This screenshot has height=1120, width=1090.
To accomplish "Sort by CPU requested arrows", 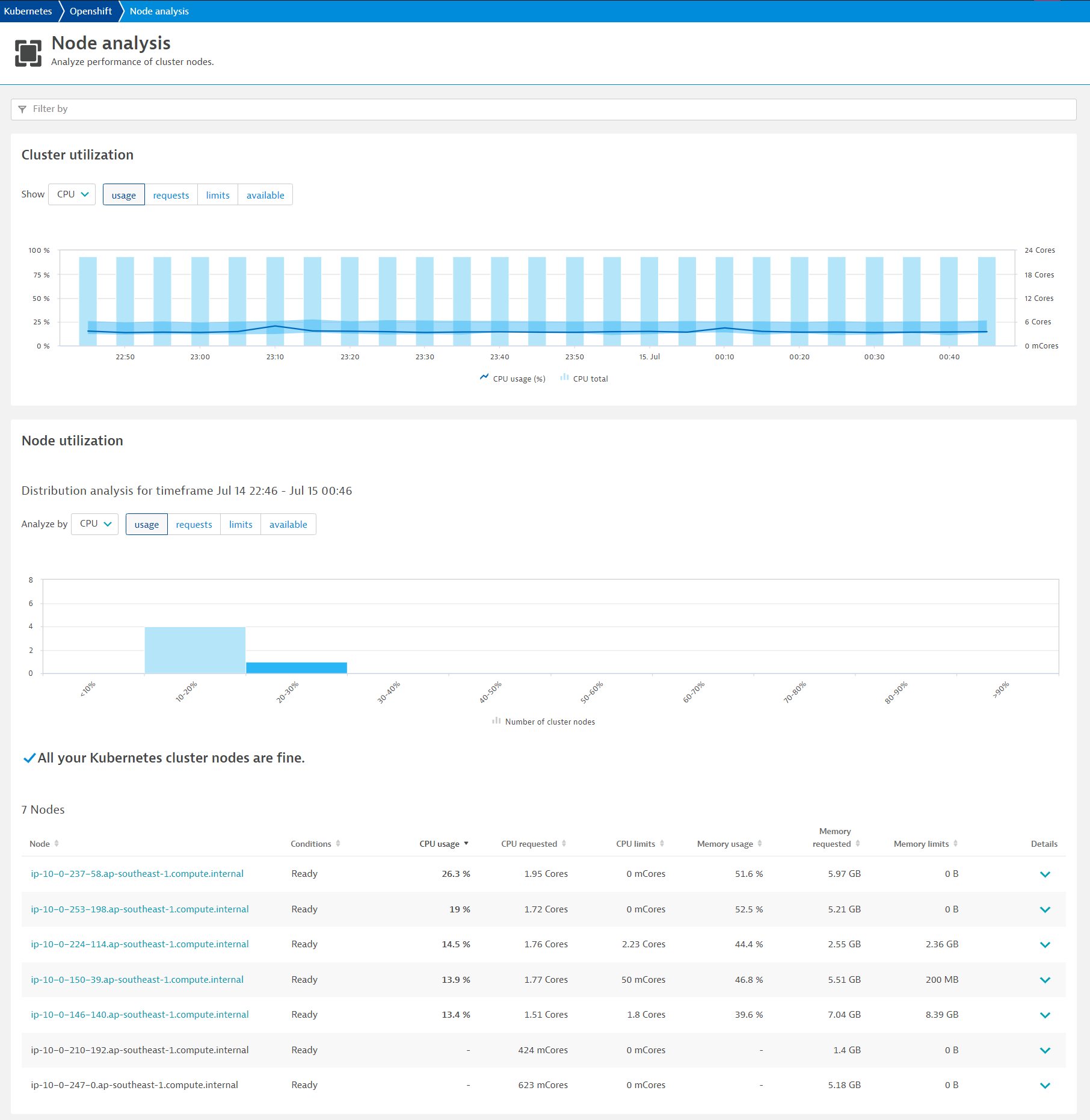I will tap(564, 843).
